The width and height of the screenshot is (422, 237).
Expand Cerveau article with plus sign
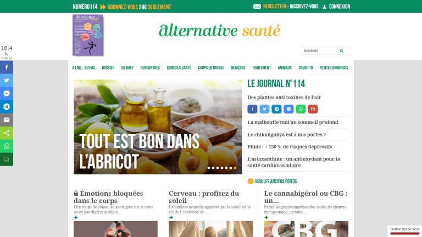(171, 217)
